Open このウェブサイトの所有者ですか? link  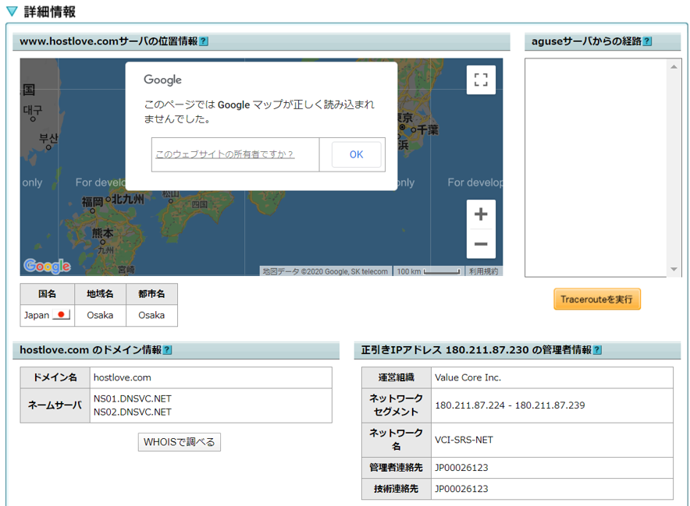pyautogui.click(x=225, y=154)
